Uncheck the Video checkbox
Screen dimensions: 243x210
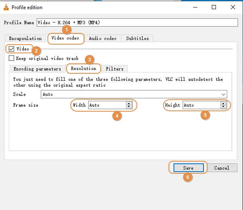[11, 49]
